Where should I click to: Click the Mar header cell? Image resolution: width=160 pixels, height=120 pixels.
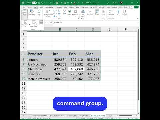(93, 54)
